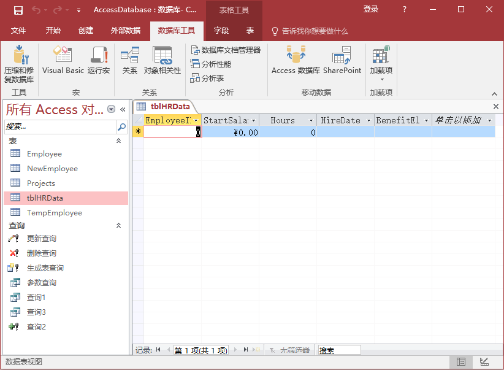Click the navigation pane search box
Screen dimensions: 504x370
tap(60, 127)
